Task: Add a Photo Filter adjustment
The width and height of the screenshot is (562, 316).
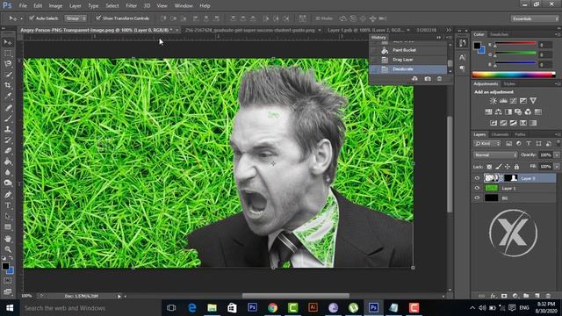Action: (x=518, y=111)
